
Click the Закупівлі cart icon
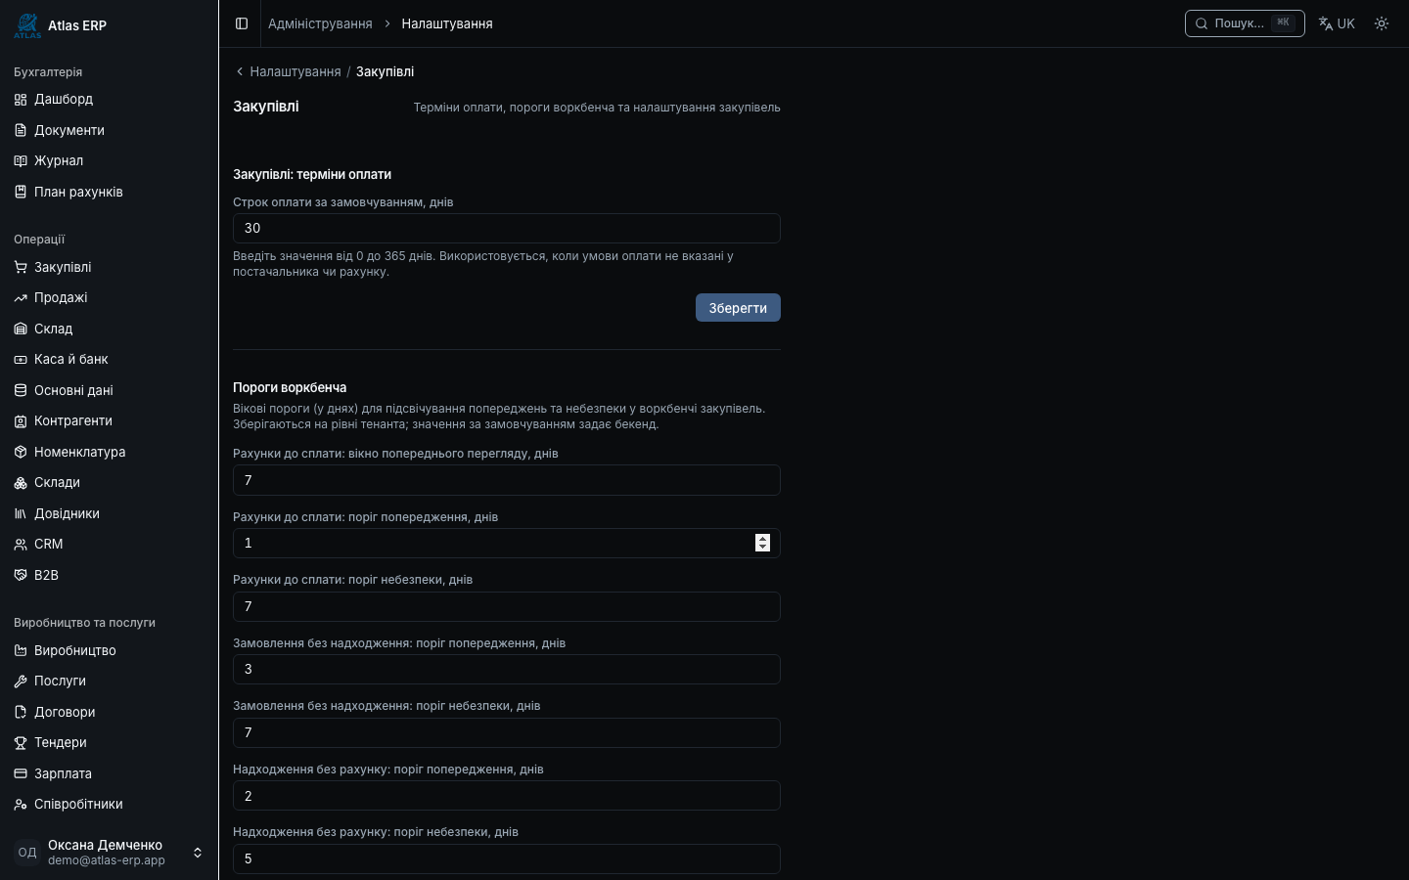pos(21,267)
